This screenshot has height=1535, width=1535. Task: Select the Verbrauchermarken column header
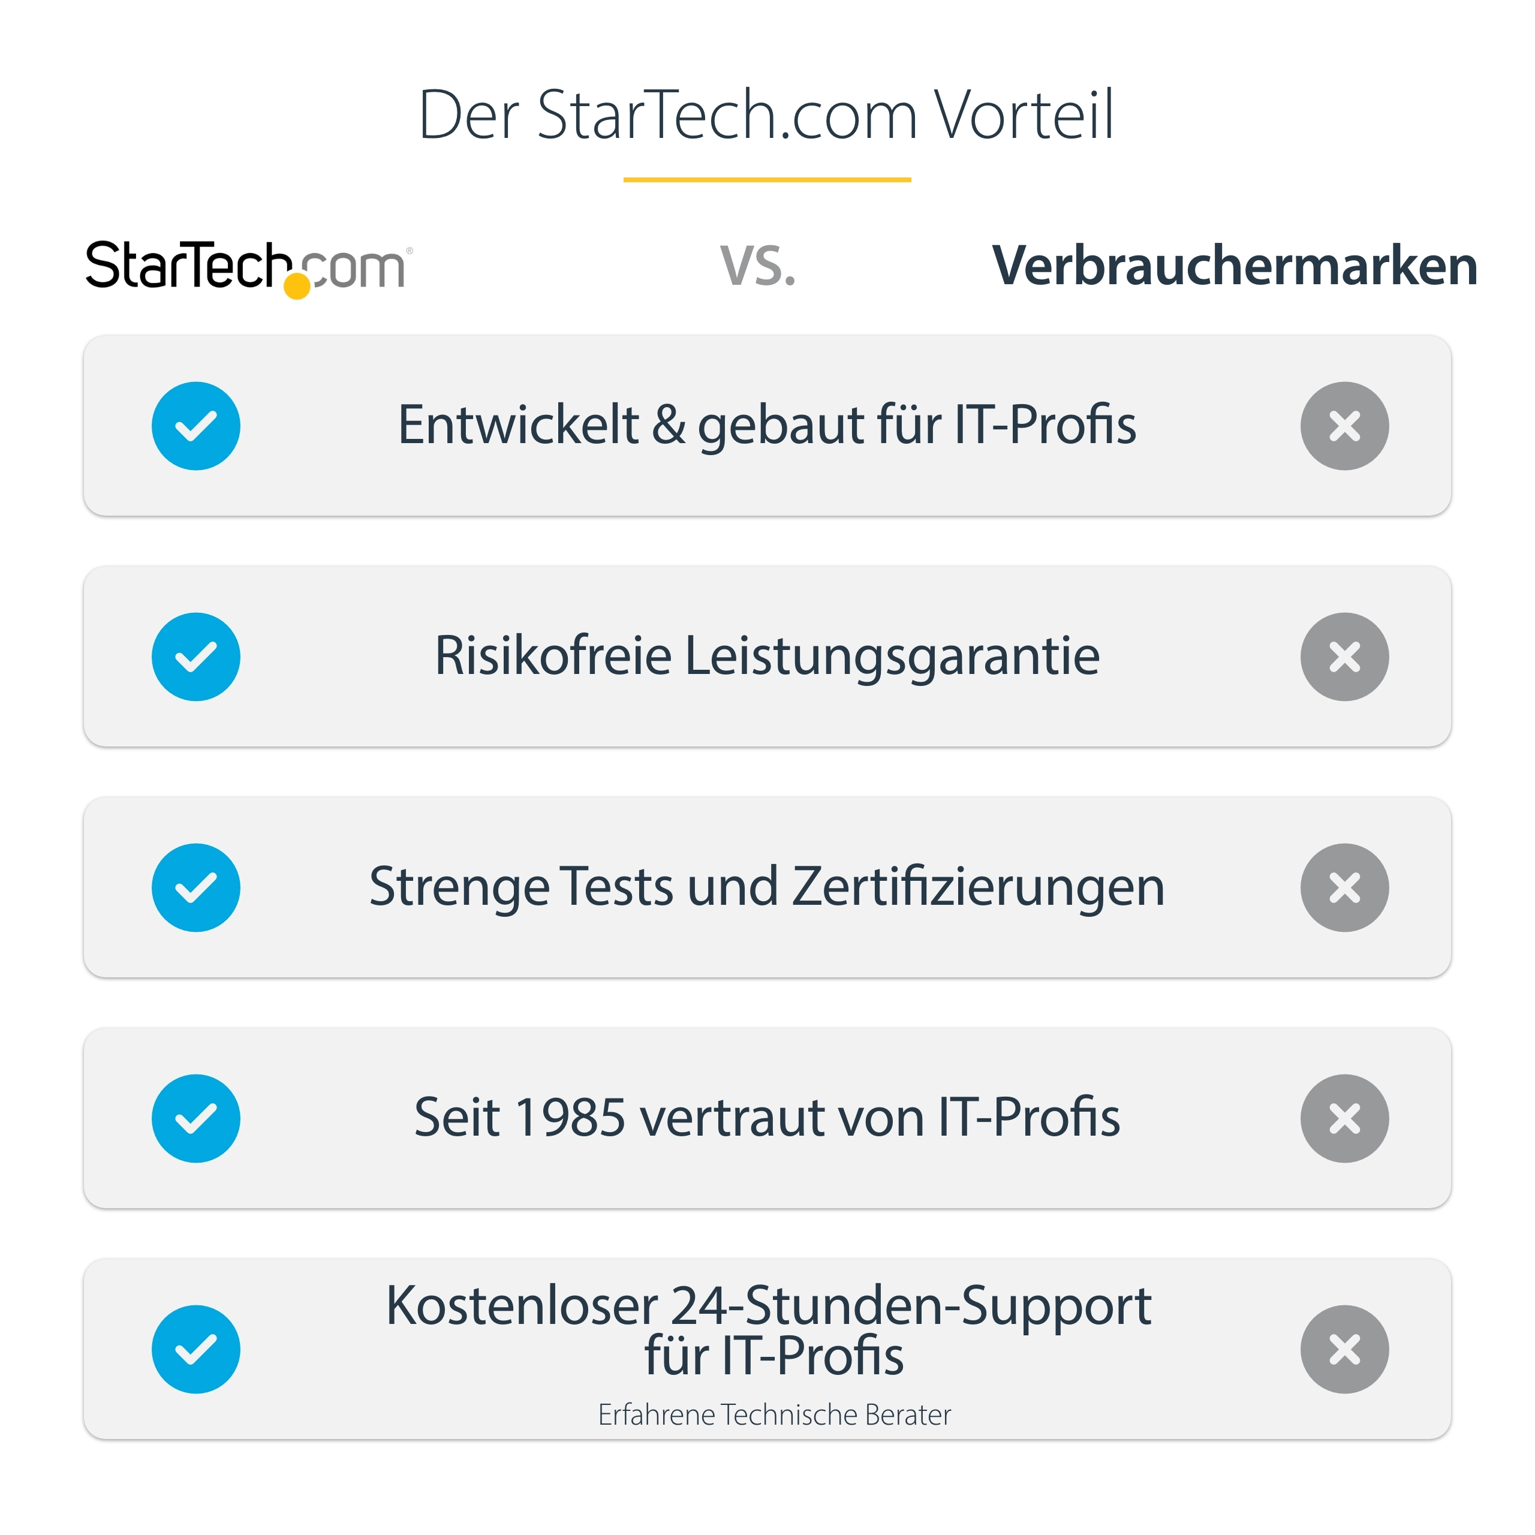click(1235, 266)
